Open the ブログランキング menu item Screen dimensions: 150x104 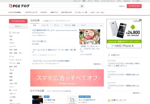[31, 12]
